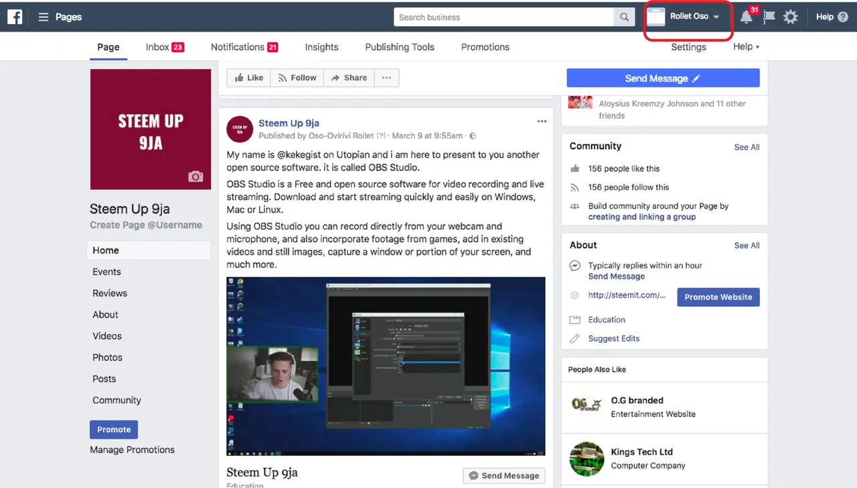Expand the Help dropdown in page tabs
This screenshot has width=857, height=488.
pos(747,47)
